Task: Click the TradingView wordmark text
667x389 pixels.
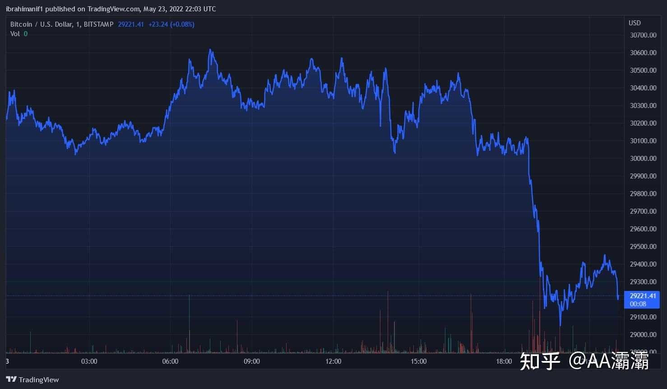Action: 39,380
